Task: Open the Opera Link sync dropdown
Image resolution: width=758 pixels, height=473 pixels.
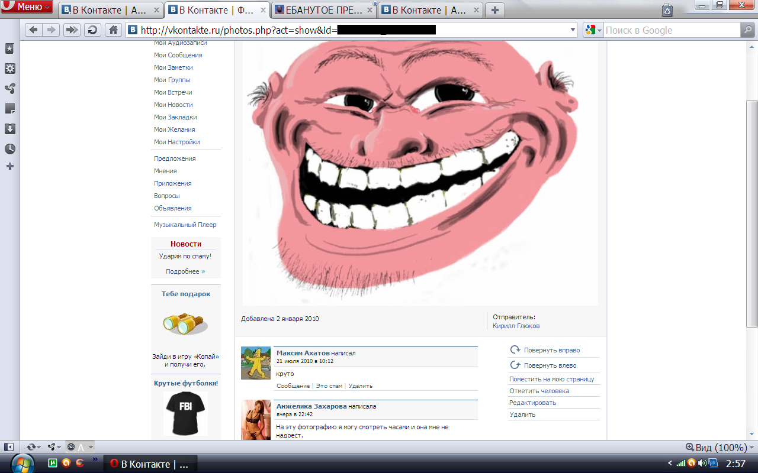Action: (33, 447)
